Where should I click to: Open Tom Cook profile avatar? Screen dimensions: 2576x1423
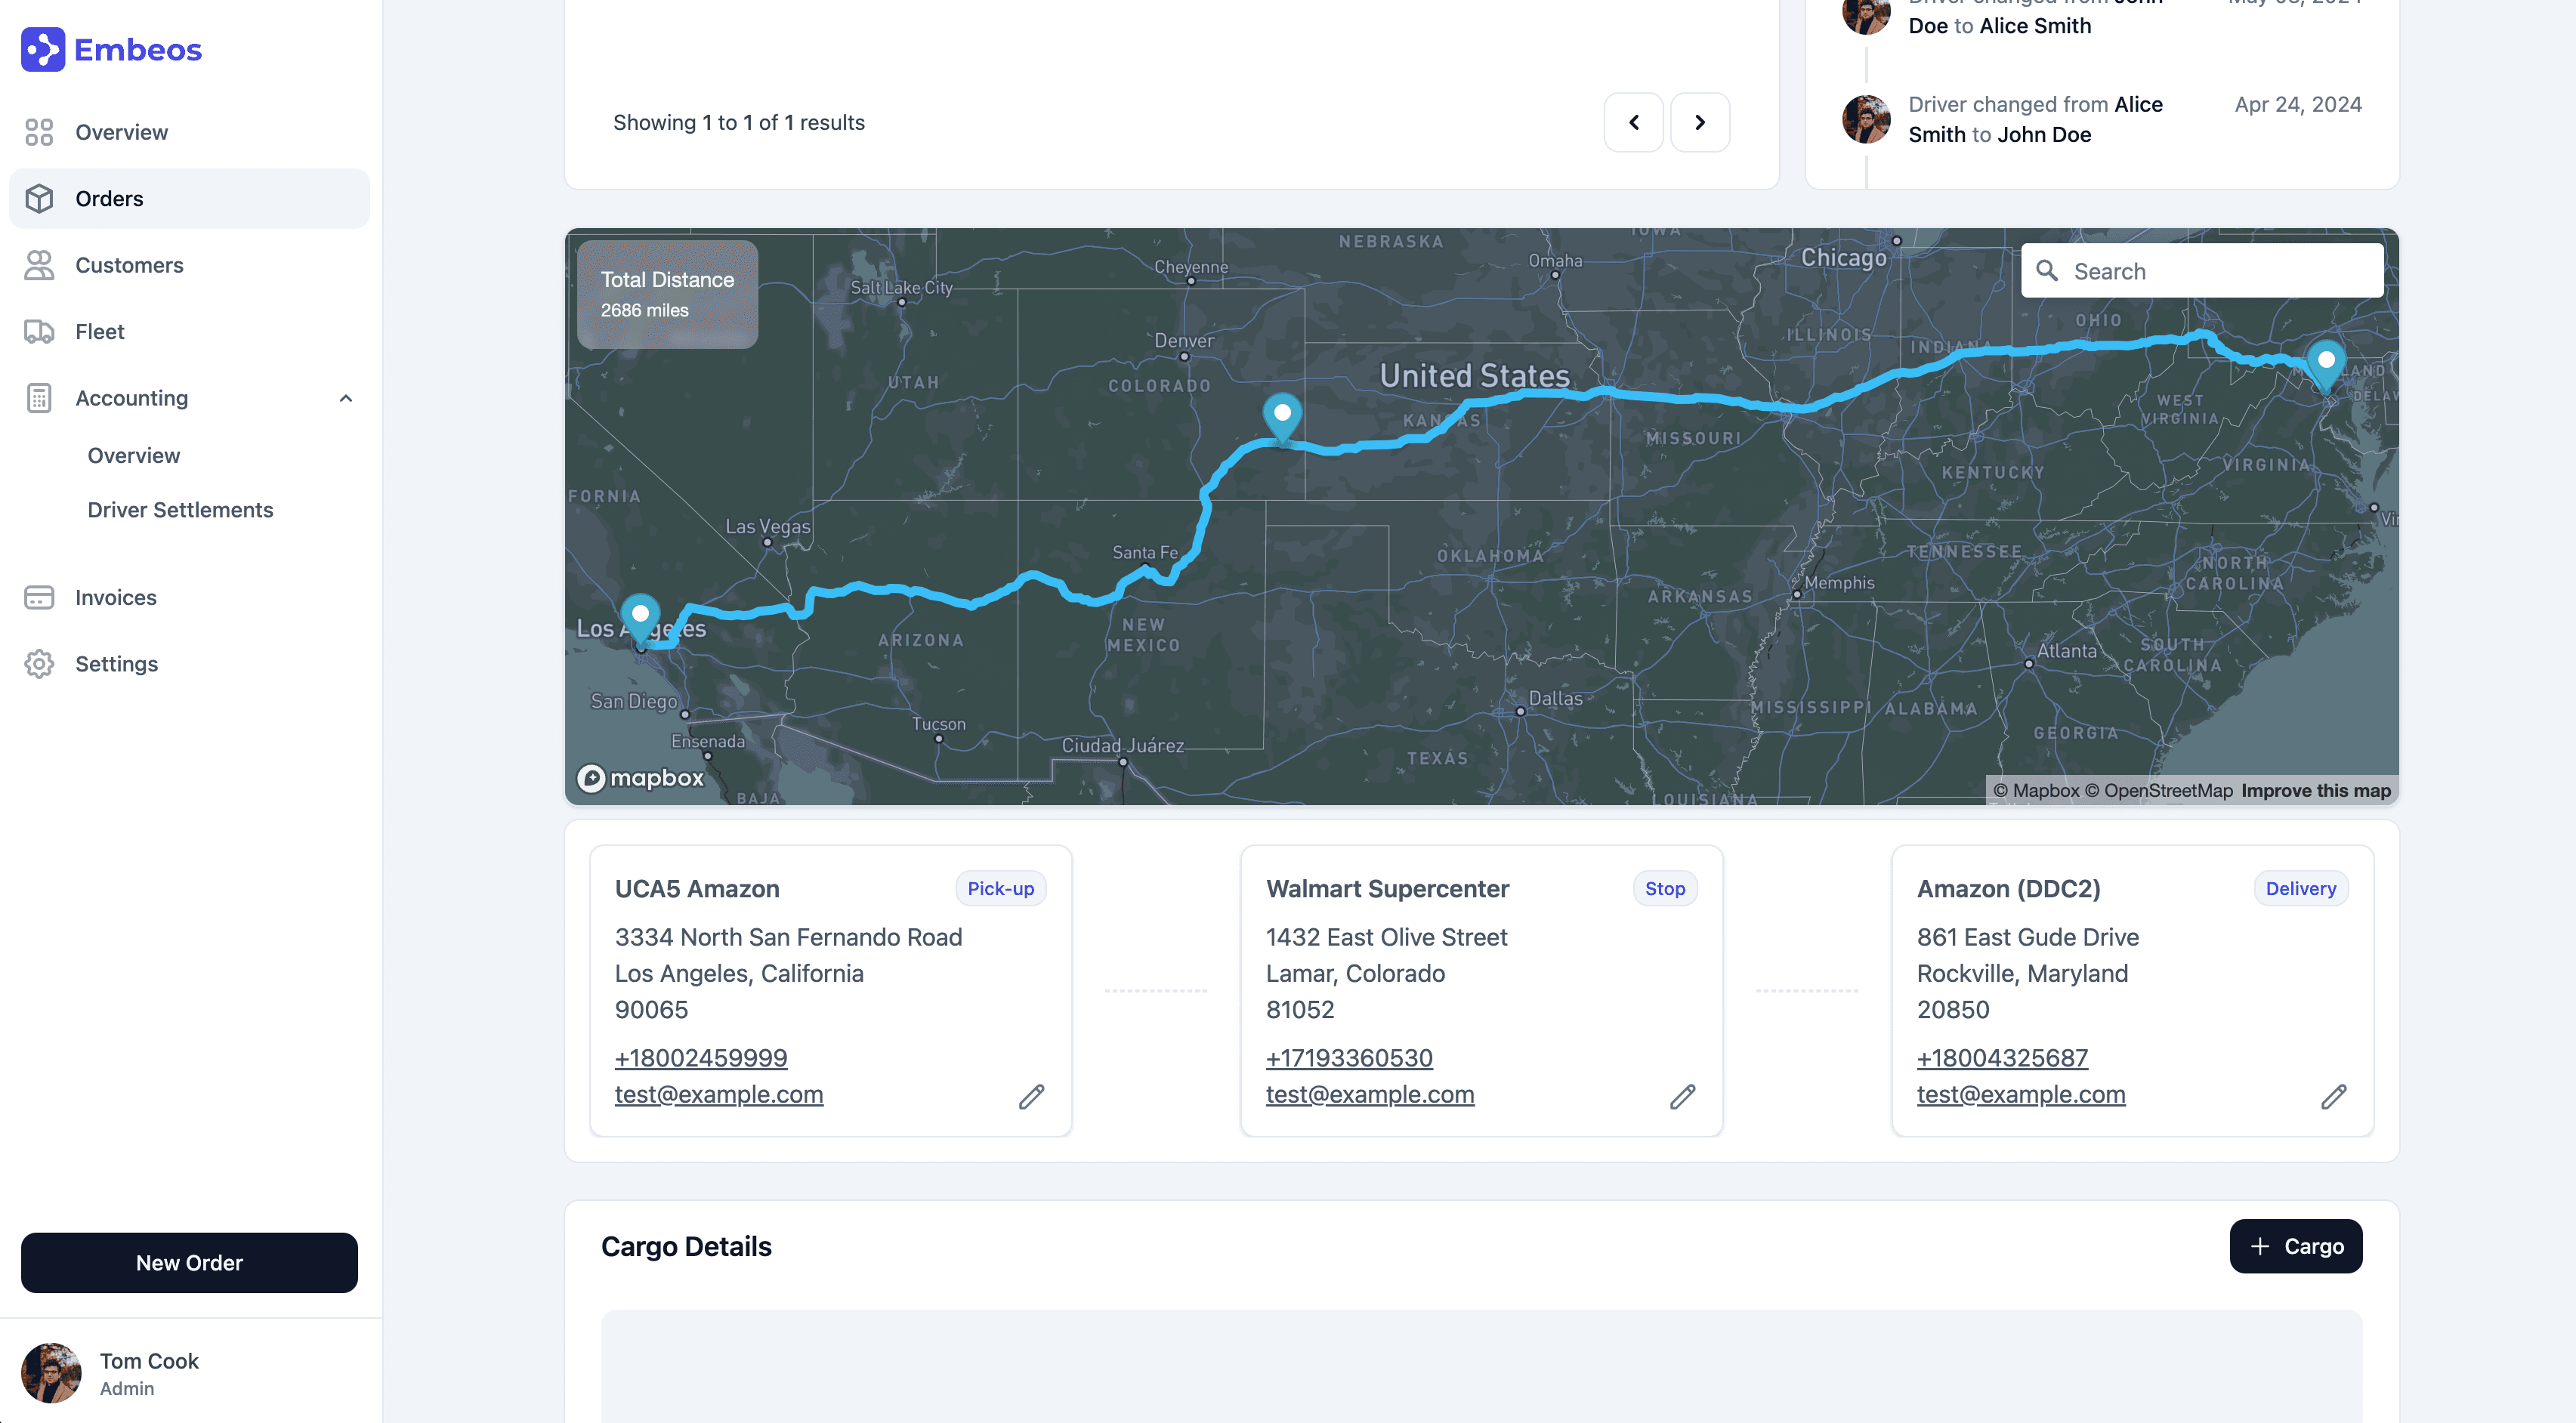51,1373
